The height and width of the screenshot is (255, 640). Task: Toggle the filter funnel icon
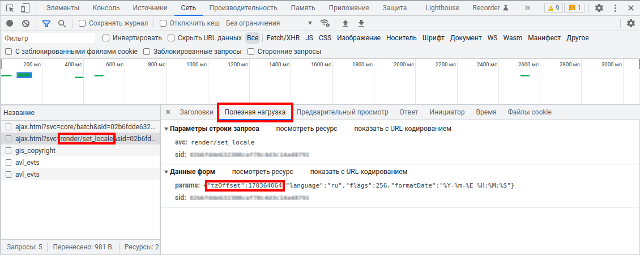click(46, 23)
